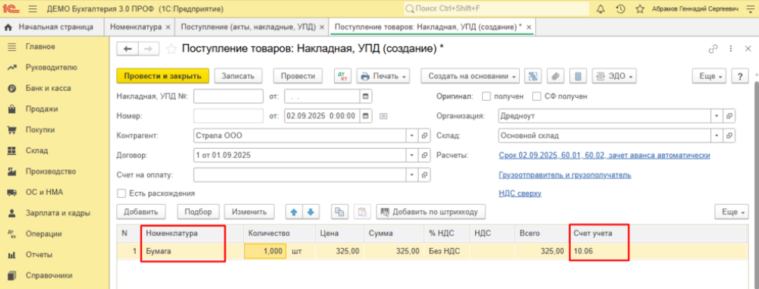The image size is (759, 289).
Task: Navigate forward with the right arrow
Action: [x=149, y=49]
